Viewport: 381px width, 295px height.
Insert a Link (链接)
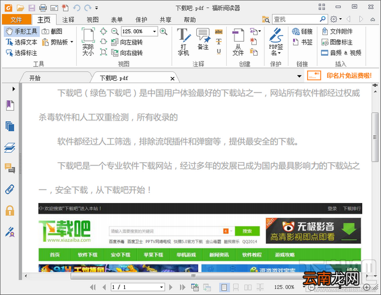pyautogui.click(x=302, y=32)
